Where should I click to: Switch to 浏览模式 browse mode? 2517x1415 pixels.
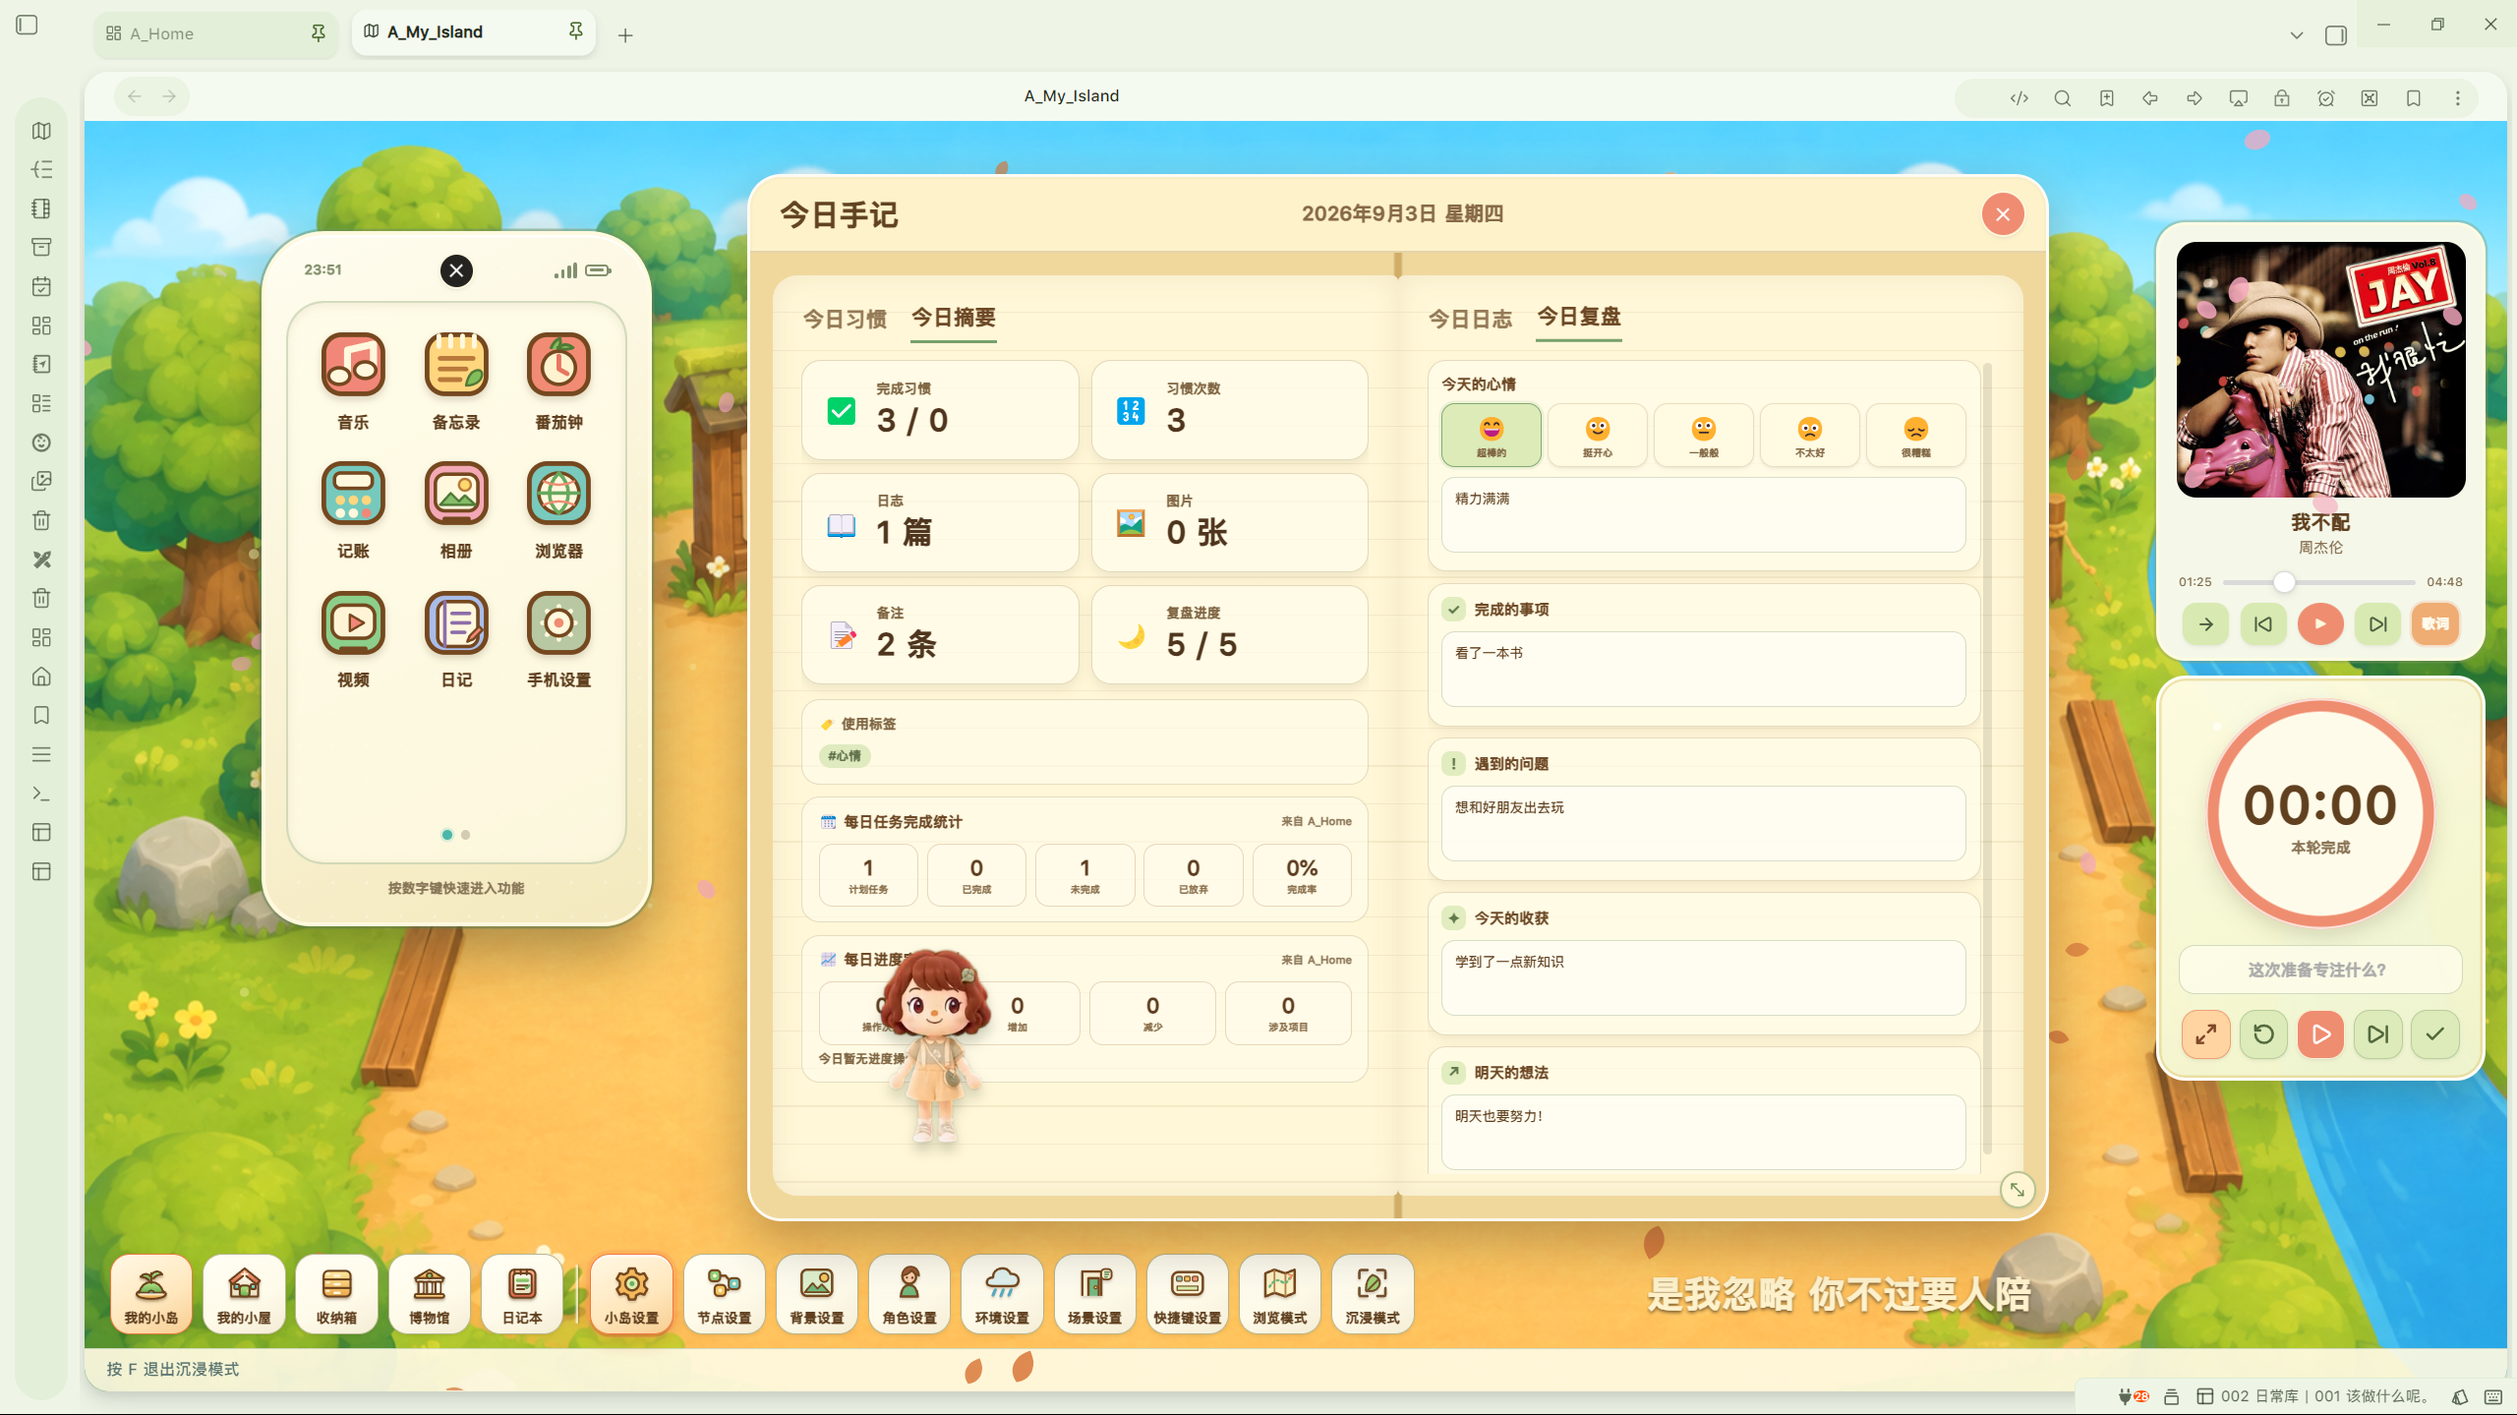pos(1280,1294)
